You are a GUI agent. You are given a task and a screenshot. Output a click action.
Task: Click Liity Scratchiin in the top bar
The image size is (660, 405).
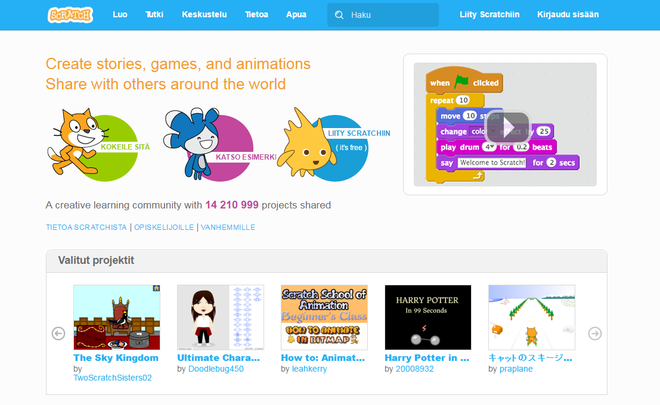[x=489, y=15]
